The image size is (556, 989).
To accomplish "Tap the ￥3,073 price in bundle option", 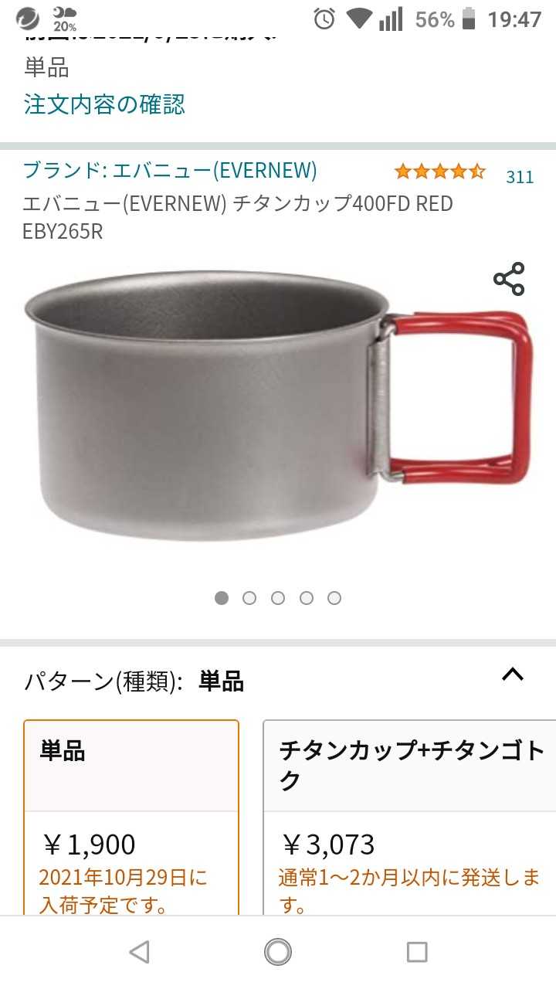I will pos(328,845).
